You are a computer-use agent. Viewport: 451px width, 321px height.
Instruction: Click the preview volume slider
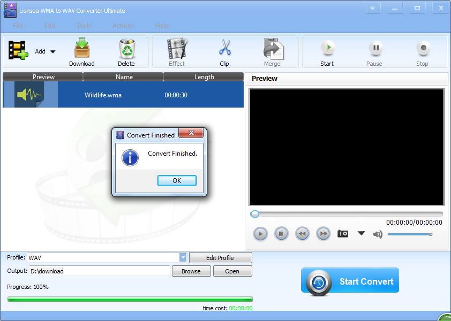click(409, 234)
